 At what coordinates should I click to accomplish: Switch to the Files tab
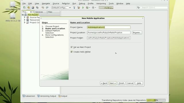coord(53,12)
